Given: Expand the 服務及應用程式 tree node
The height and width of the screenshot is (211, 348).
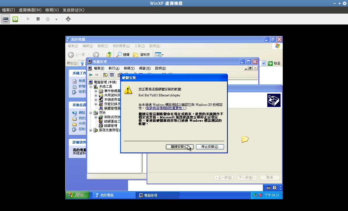Looking at the screenshot, I should pos(91,130).
